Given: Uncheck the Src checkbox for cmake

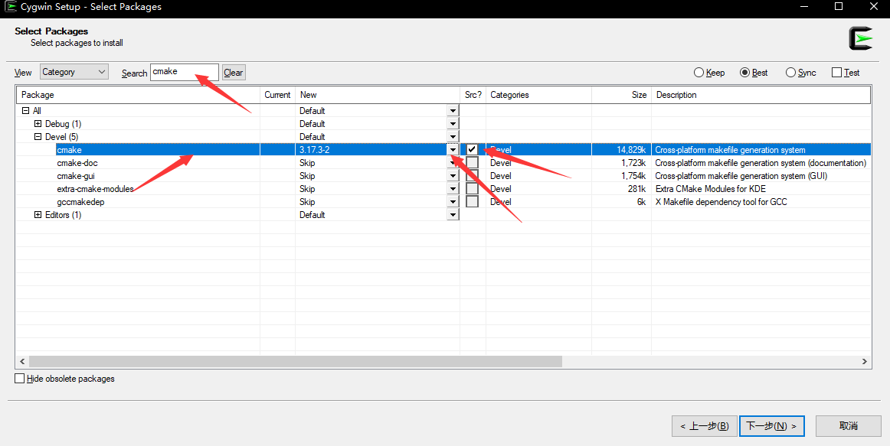Looking at the screenshot, I should point(472,150).
